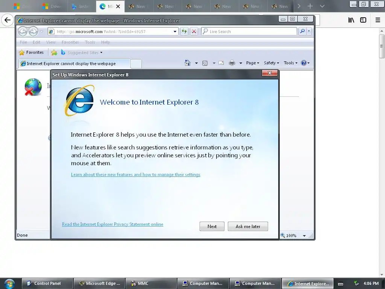Open the Page dropdown menu
The height and width of the screenshot is (289, 385).
pyautogui.click(x=253, y=63)
